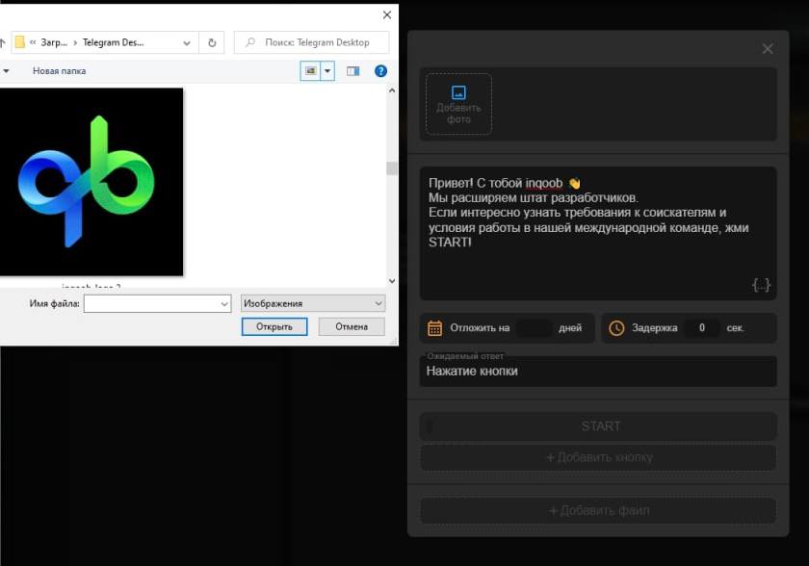Viewport: 809px width, 566px height.
Task: Click the Задержка seconds field showing 0
Action: (x=702, y=328)
